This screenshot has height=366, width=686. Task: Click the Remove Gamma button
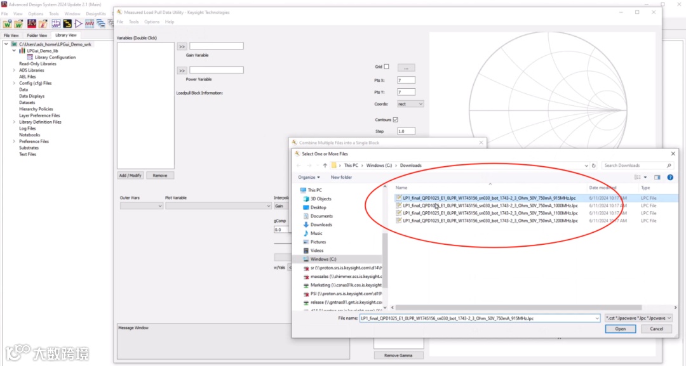398,355
